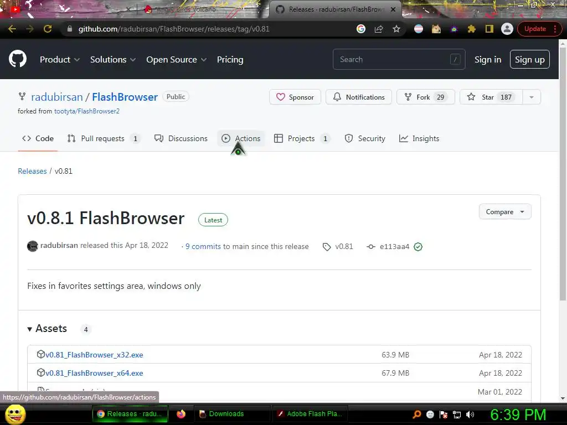Open Adobe Flash Player taskbar item
Screen dimensions: 567x425
pos(310,414)
